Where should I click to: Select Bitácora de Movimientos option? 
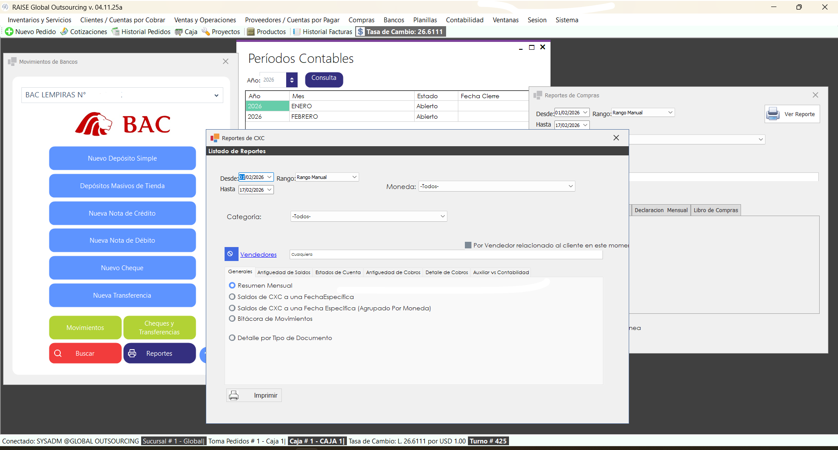pos(232,319)
